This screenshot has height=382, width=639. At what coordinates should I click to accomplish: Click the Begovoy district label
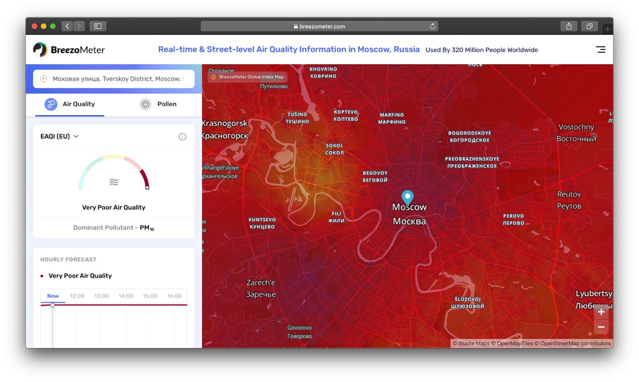pos(375,177)
